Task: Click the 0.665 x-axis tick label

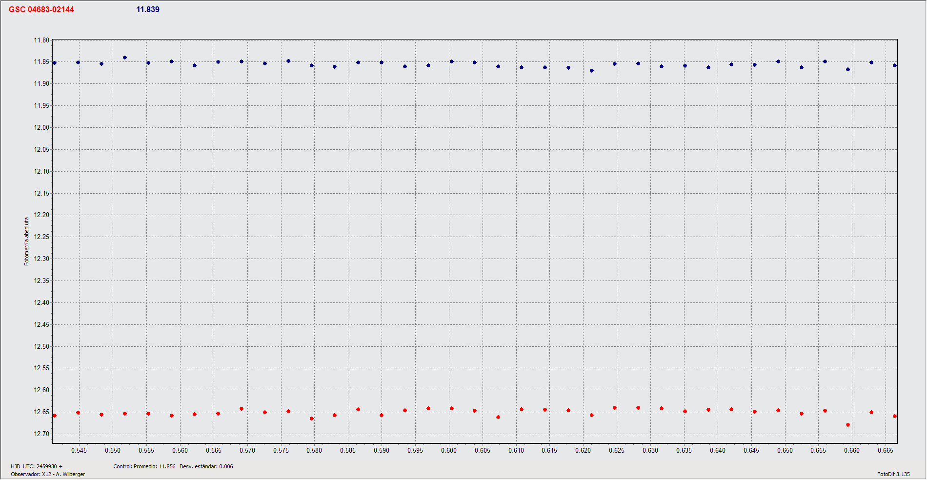Action: 886,450
